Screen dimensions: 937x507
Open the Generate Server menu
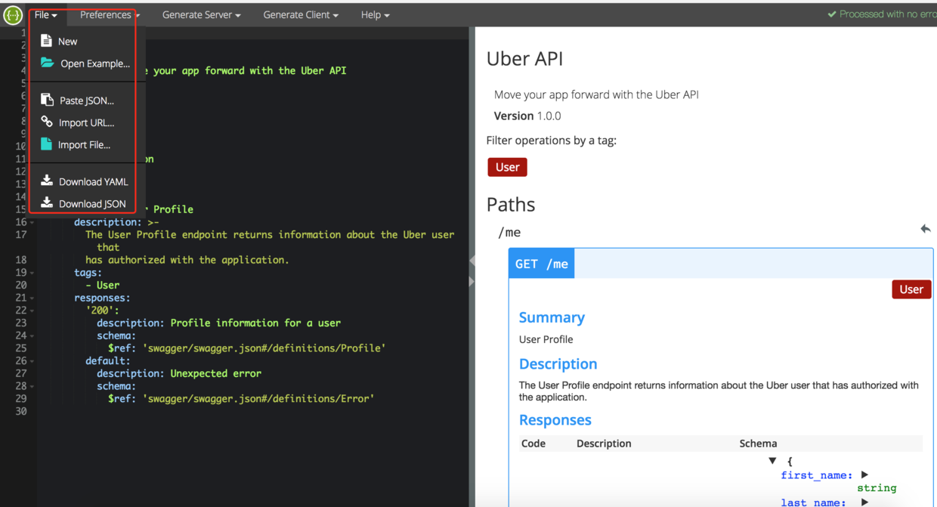click(201, 14)
